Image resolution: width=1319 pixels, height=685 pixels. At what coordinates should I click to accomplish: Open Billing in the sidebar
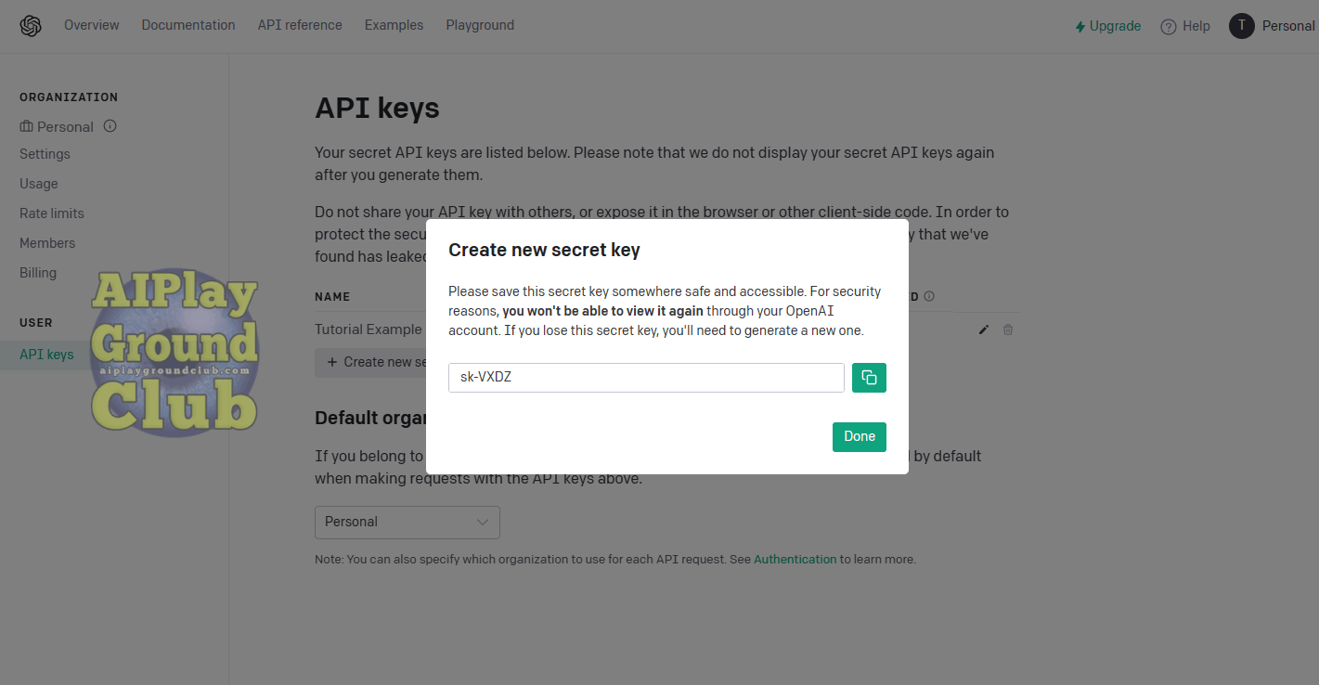(38, 273)
